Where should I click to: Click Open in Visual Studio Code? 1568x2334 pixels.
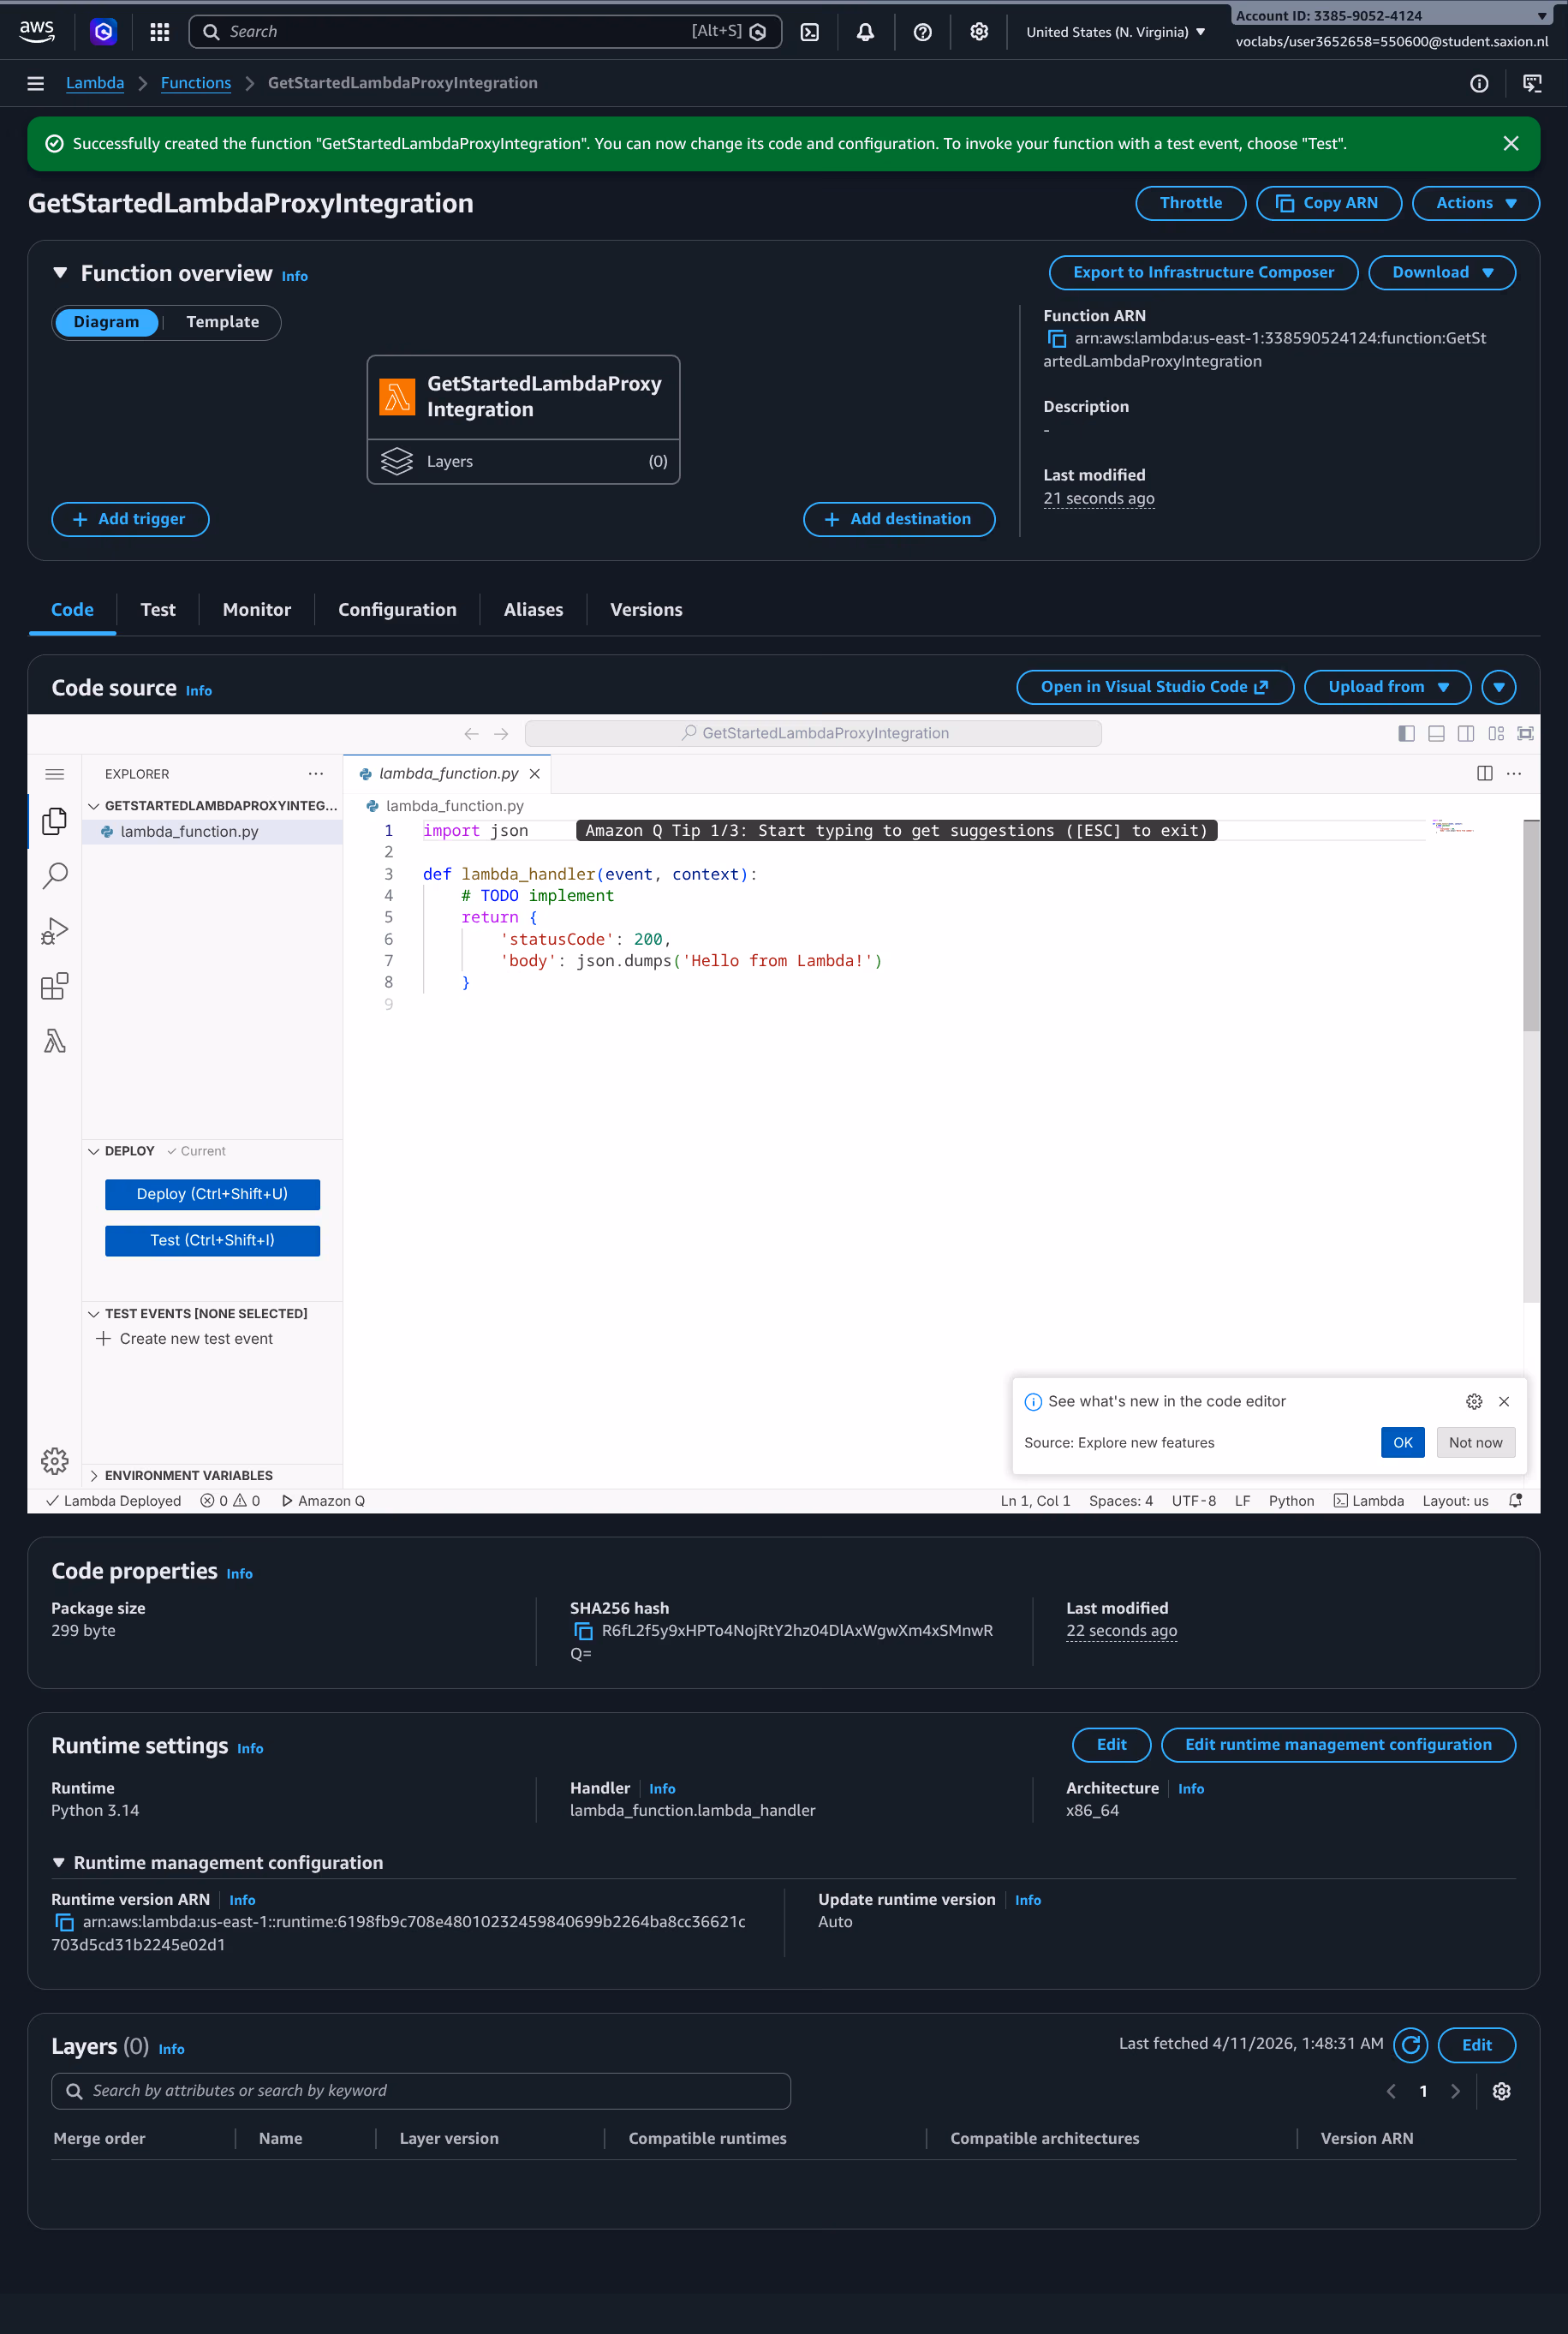tap(1155, 687)
